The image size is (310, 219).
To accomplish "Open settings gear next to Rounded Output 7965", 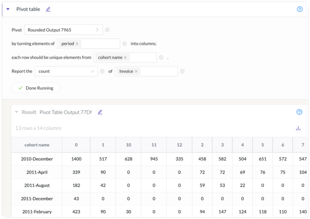I will pos(107,30).
